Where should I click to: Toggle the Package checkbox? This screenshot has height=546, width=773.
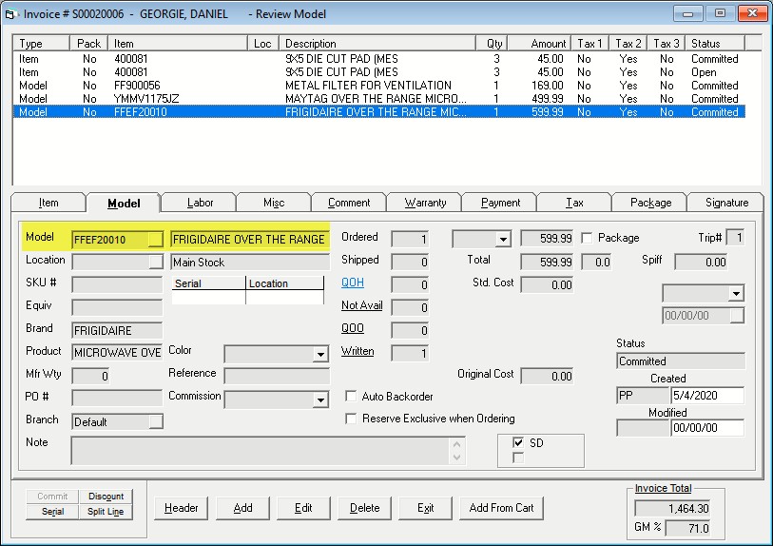tap(587, 238)
